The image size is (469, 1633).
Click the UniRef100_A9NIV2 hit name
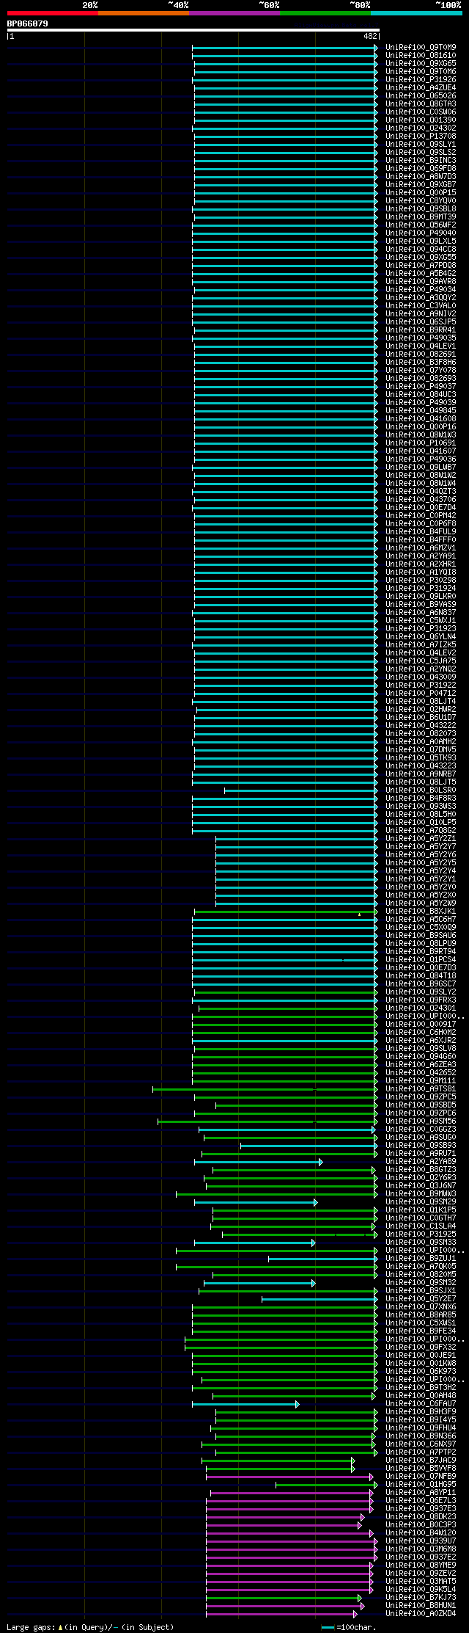(421, 313)
